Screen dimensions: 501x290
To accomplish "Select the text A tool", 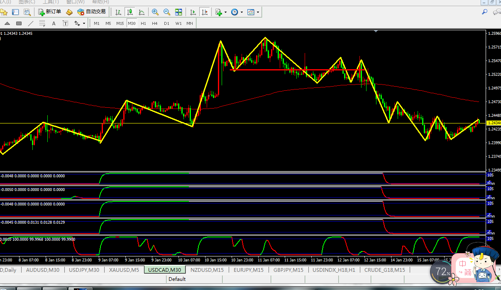I will point(54,23).
